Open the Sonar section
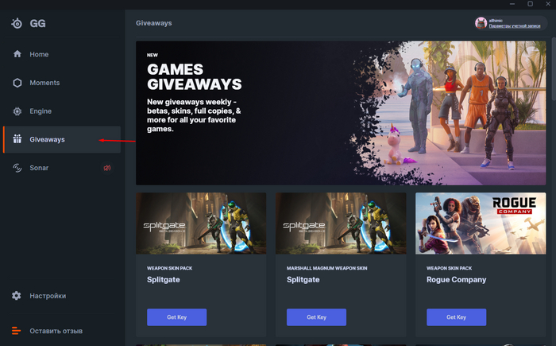 (x=62, y=168)
